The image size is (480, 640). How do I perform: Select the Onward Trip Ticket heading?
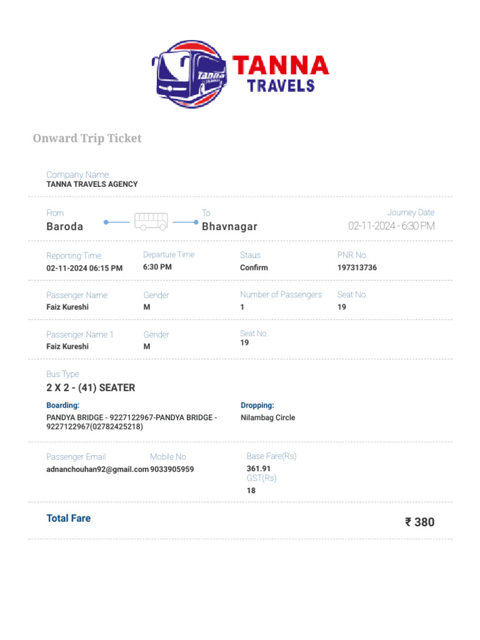pos(87,138)
